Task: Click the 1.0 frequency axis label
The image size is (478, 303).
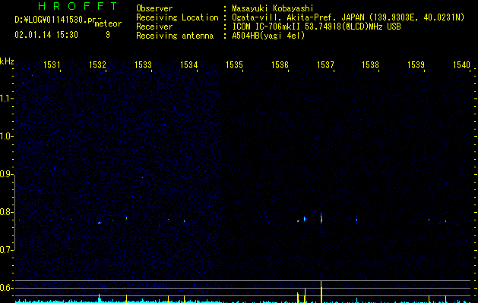Action: (6, 136)
